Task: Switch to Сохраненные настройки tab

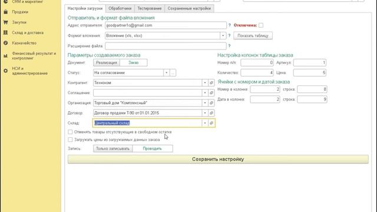Action: (189, 8)
